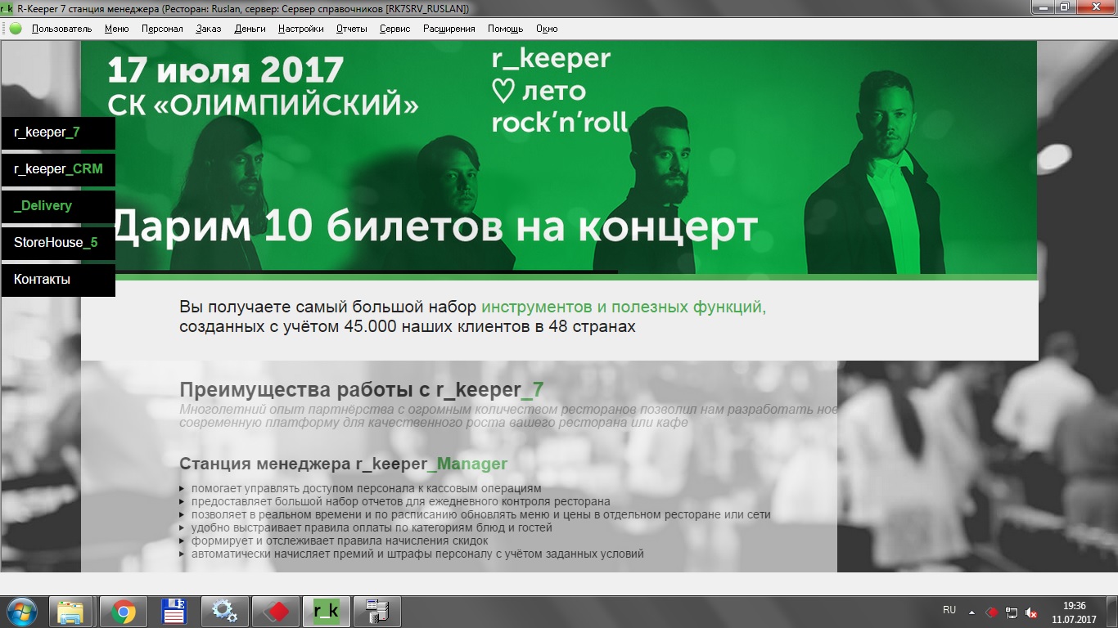Open the server computer taskbar icon
The height and width of the screenshot is (628, 1118).
pos(376,612)
